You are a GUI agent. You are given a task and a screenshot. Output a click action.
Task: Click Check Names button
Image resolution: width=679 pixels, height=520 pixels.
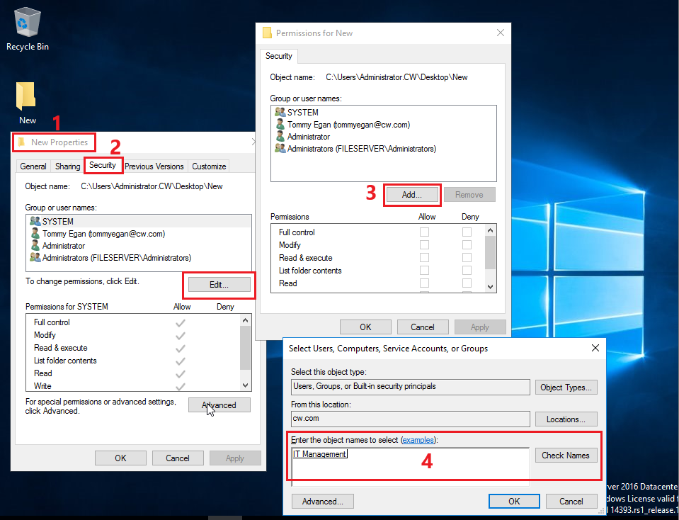click(x=565, y=456)
